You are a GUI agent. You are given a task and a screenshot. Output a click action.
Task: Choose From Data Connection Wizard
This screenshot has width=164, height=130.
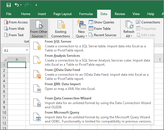click(92, 103)
